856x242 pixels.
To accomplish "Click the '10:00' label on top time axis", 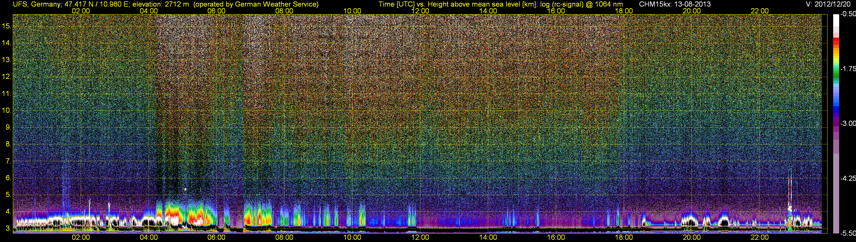I will [x=352, y=11].
